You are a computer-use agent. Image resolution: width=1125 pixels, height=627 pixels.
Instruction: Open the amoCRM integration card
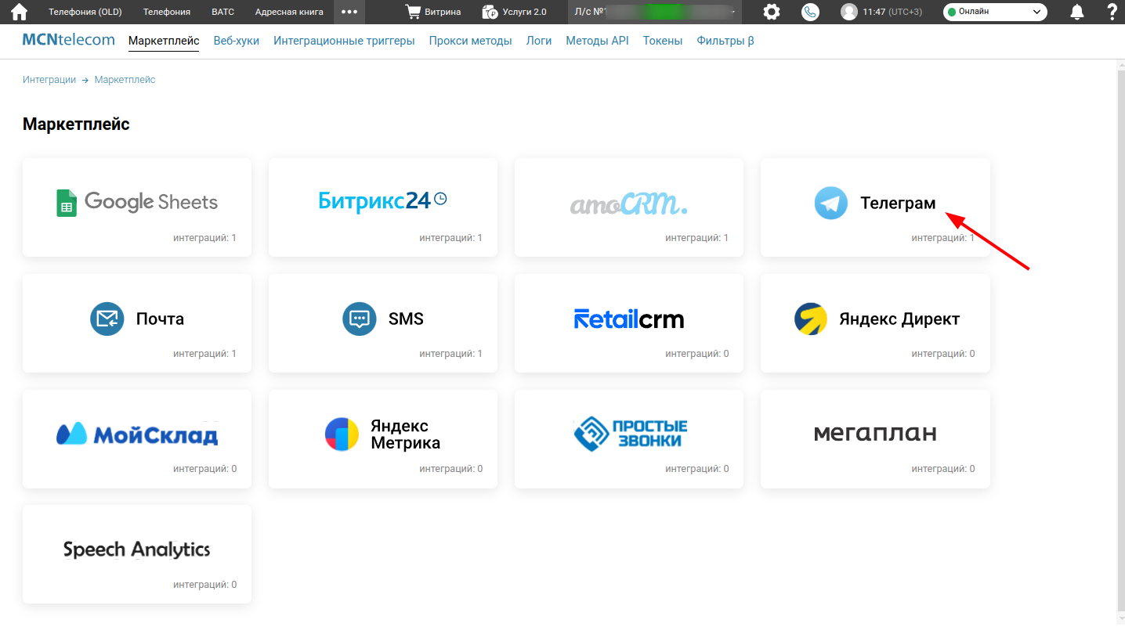pos(629,207)
